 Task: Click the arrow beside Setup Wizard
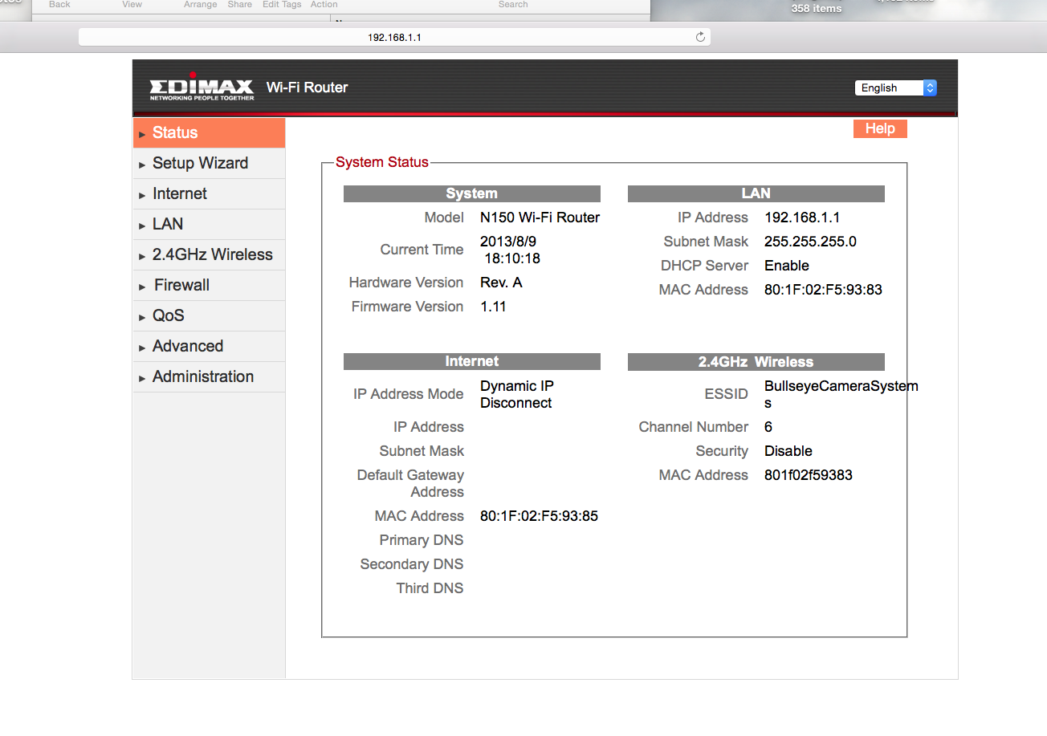click(142, 165)
